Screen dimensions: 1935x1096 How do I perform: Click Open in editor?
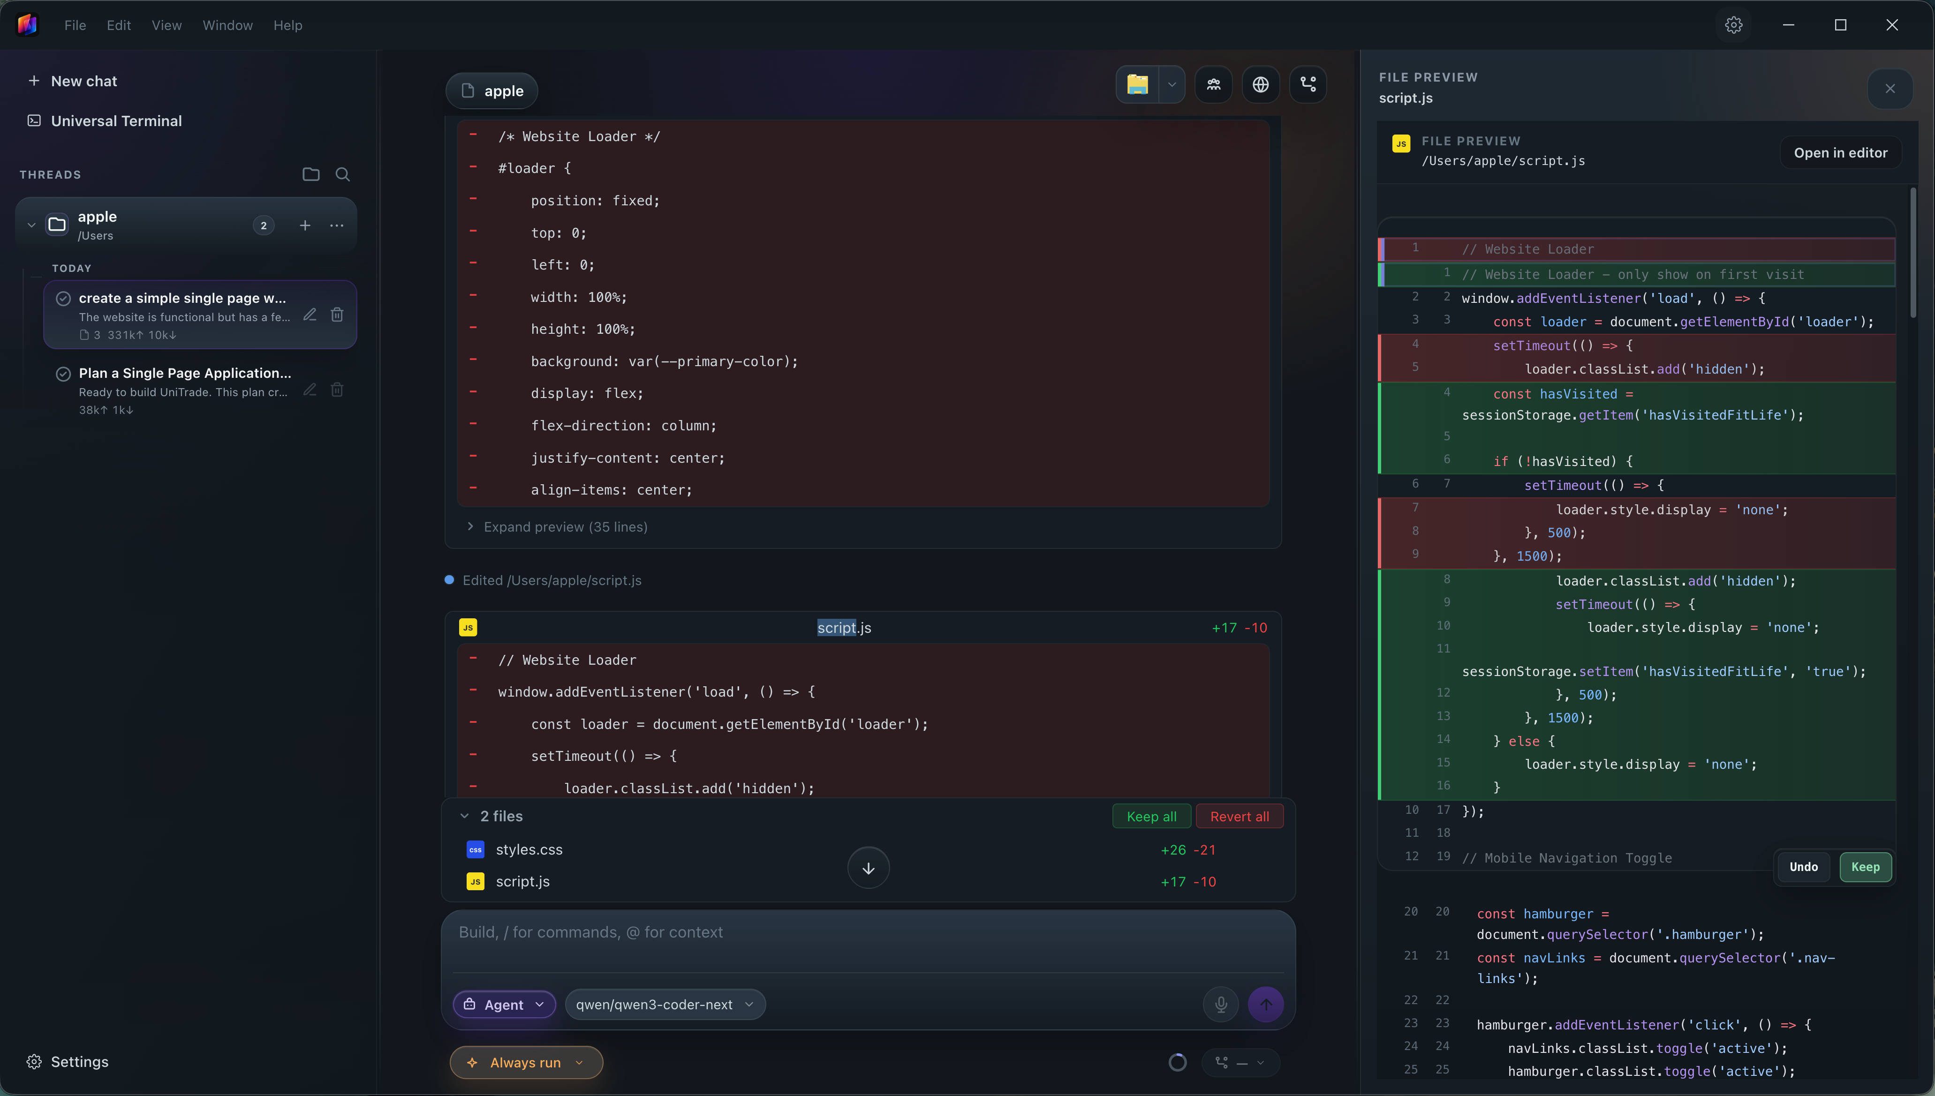[x=1840, y=153]
